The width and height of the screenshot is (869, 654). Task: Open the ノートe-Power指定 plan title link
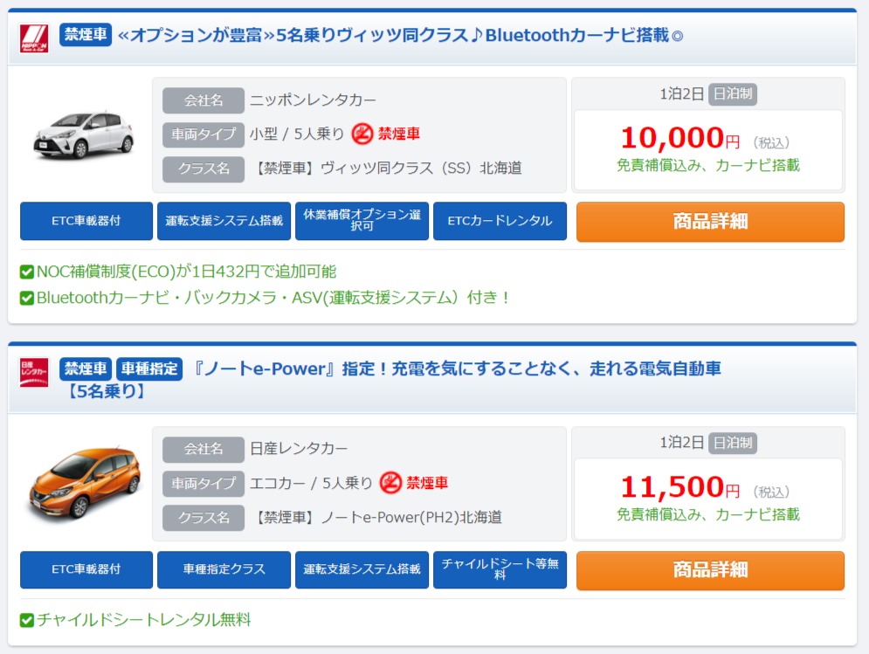(x=454, y=368)
